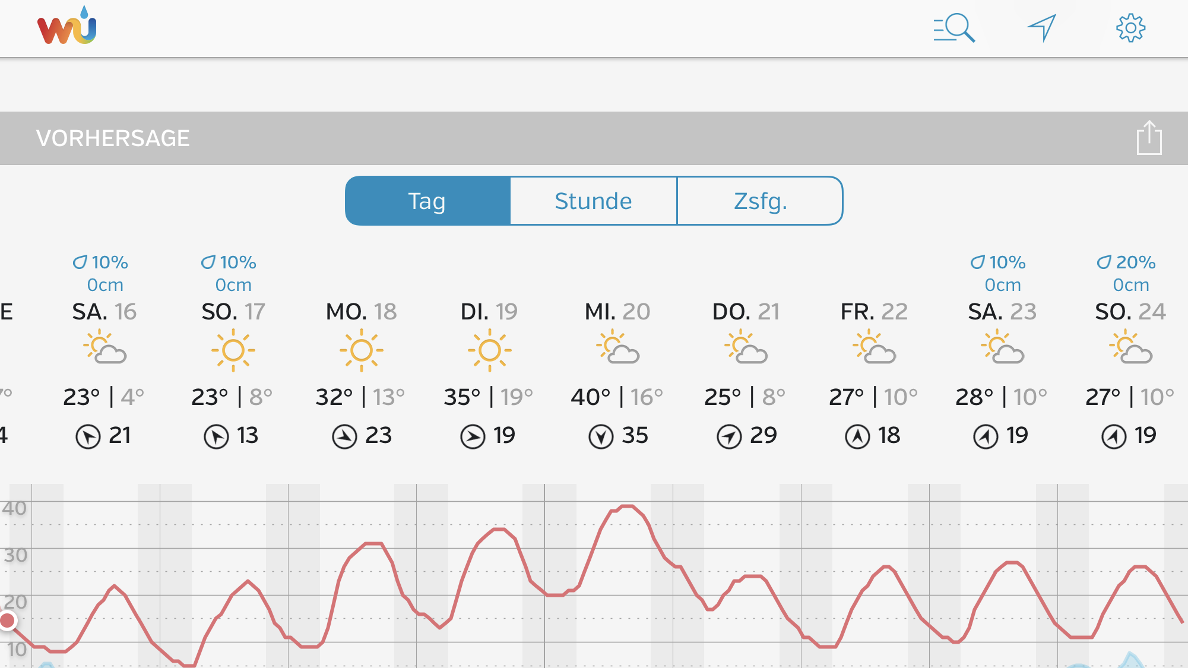Tap wind direction icon for DI. 19
This screenshot has width=1188, height=668.
(x=473, y=437)
